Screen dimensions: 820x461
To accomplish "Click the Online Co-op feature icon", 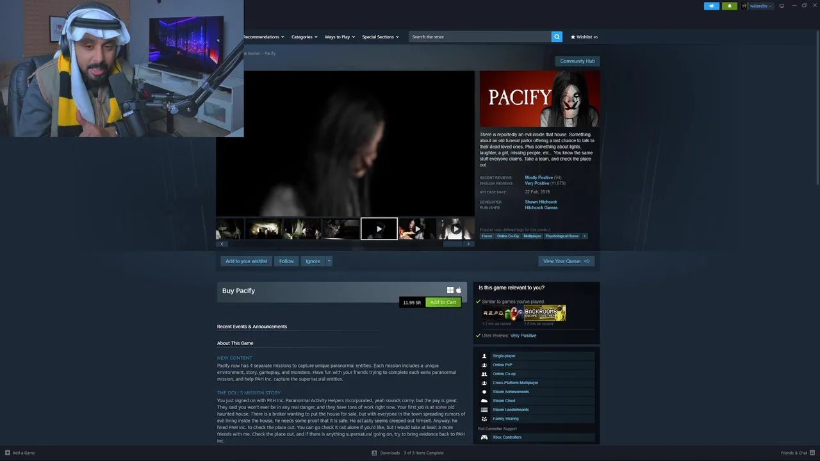I will pos(484,374).
